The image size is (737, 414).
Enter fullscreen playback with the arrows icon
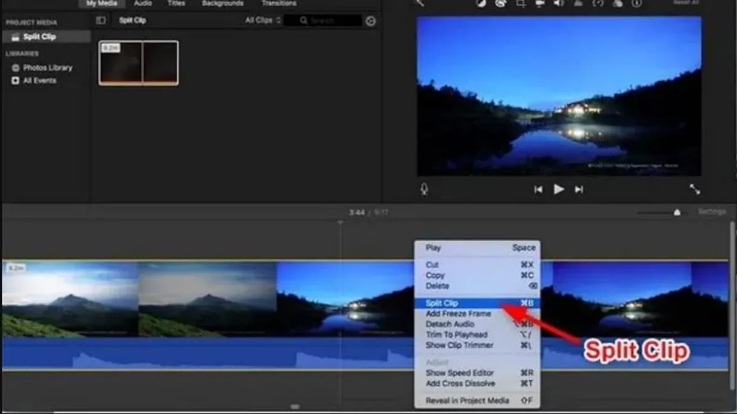click(695, 190)
